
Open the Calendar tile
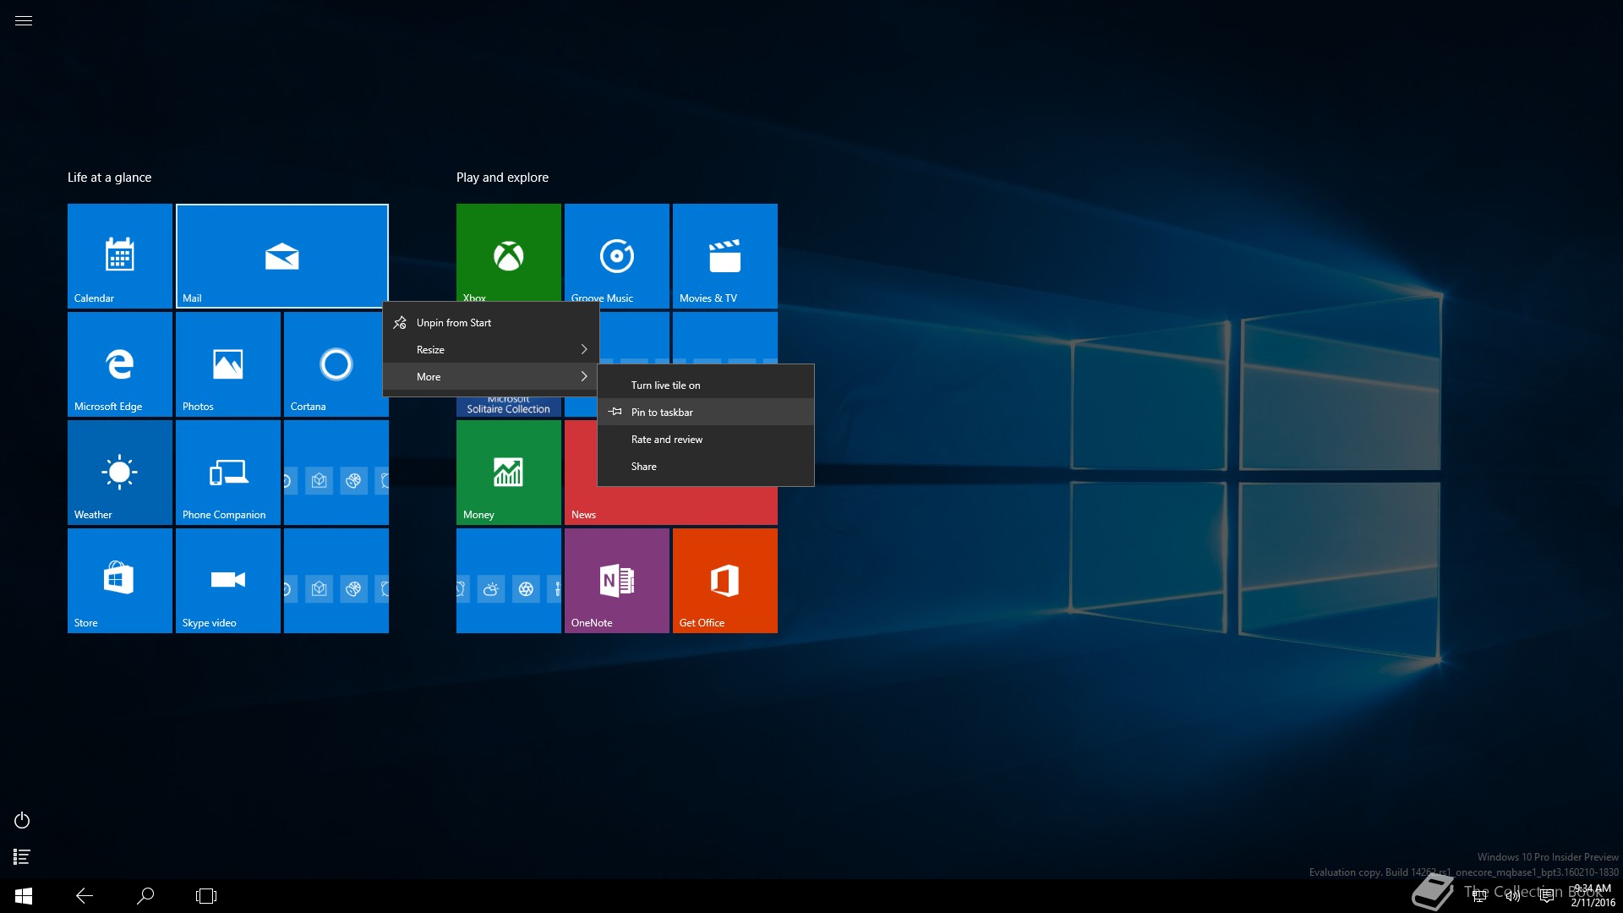click(x=120, y=256)
